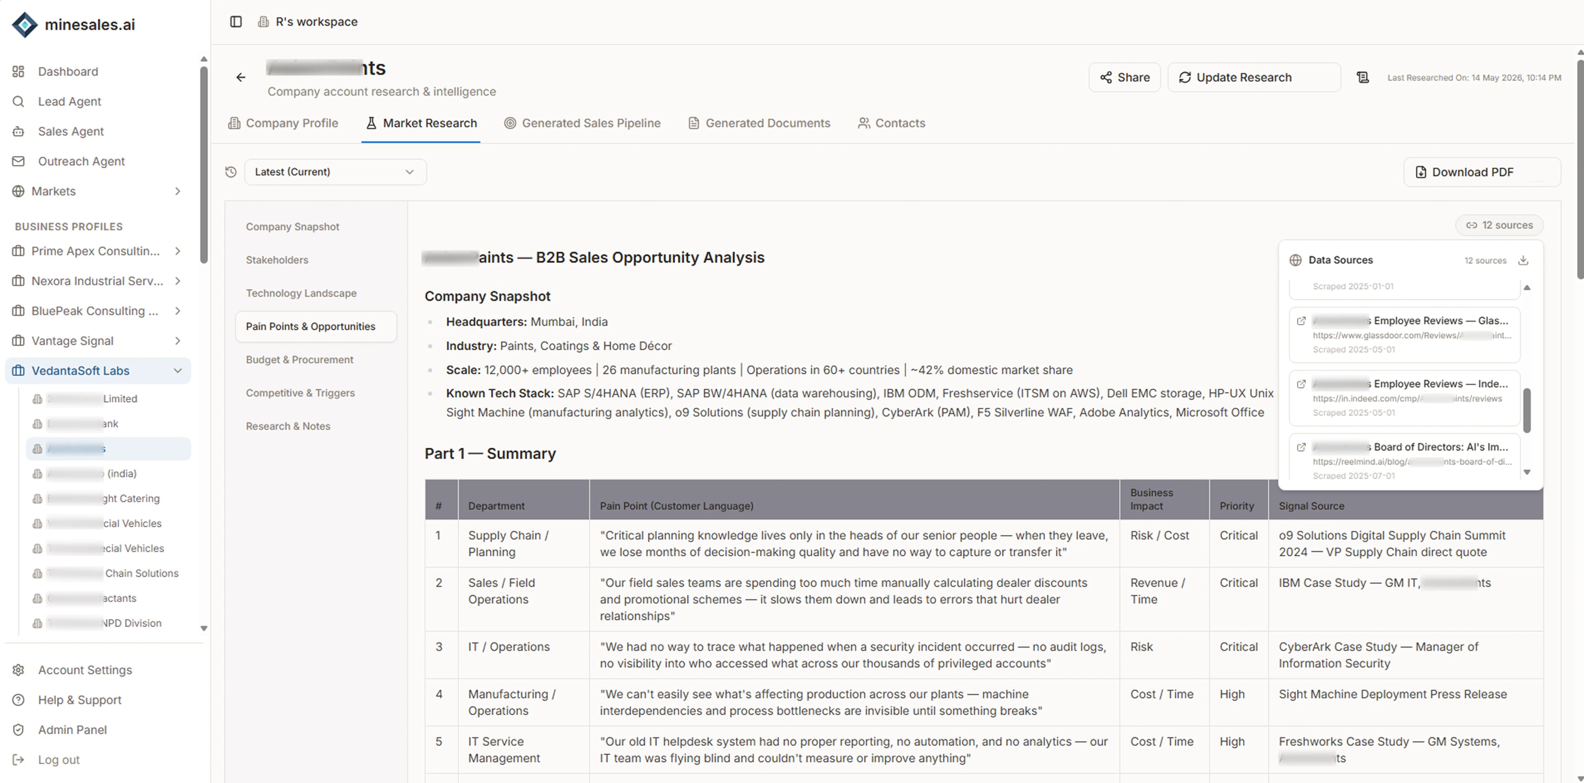Image resolution: width=1584 pixels, height=783 pixels.
Task: Click building icon next to Chain Solutions
Action: click(38, 573)
